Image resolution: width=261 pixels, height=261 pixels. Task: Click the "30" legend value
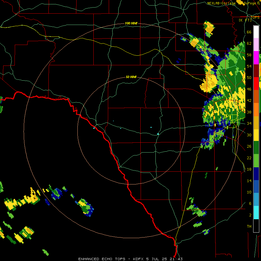tap(249, 135)
